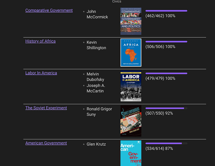Click the Comparative Government progress bar
Screen dimensions: 215x166
coord(166,11)
